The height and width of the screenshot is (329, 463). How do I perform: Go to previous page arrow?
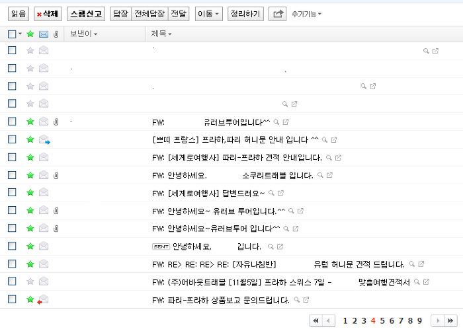click(x=328, y=321)
